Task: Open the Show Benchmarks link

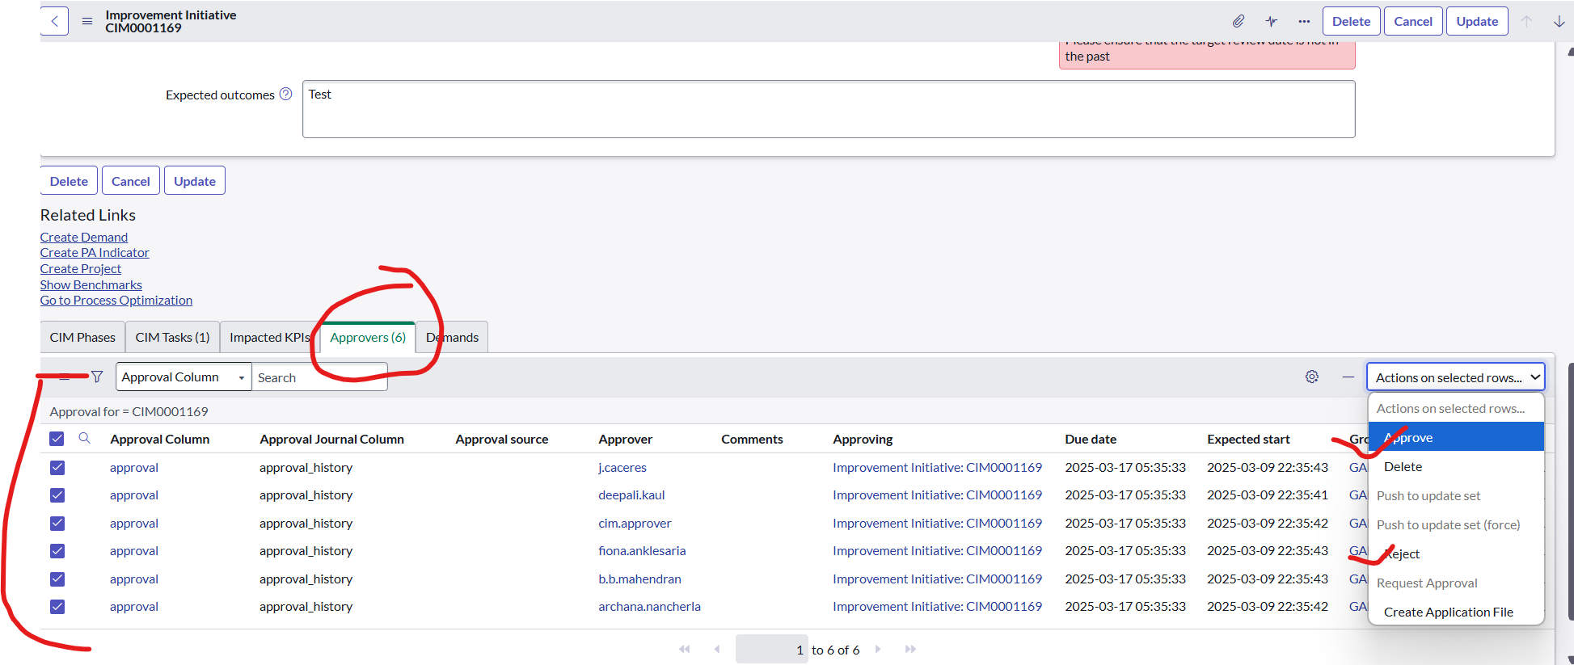Action: coord(91,284)
